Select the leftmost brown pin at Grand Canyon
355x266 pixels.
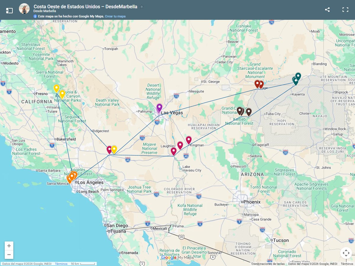[x=239, y=111]
